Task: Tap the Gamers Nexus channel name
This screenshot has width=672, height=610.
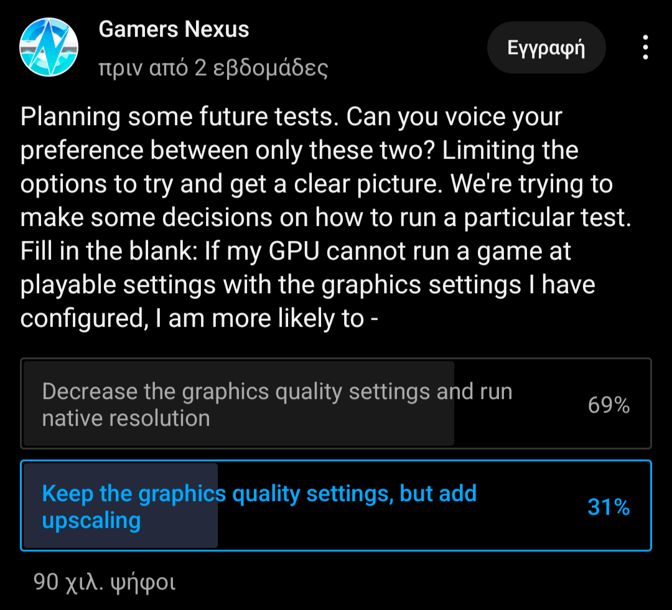Action: (x=174, y=29)
